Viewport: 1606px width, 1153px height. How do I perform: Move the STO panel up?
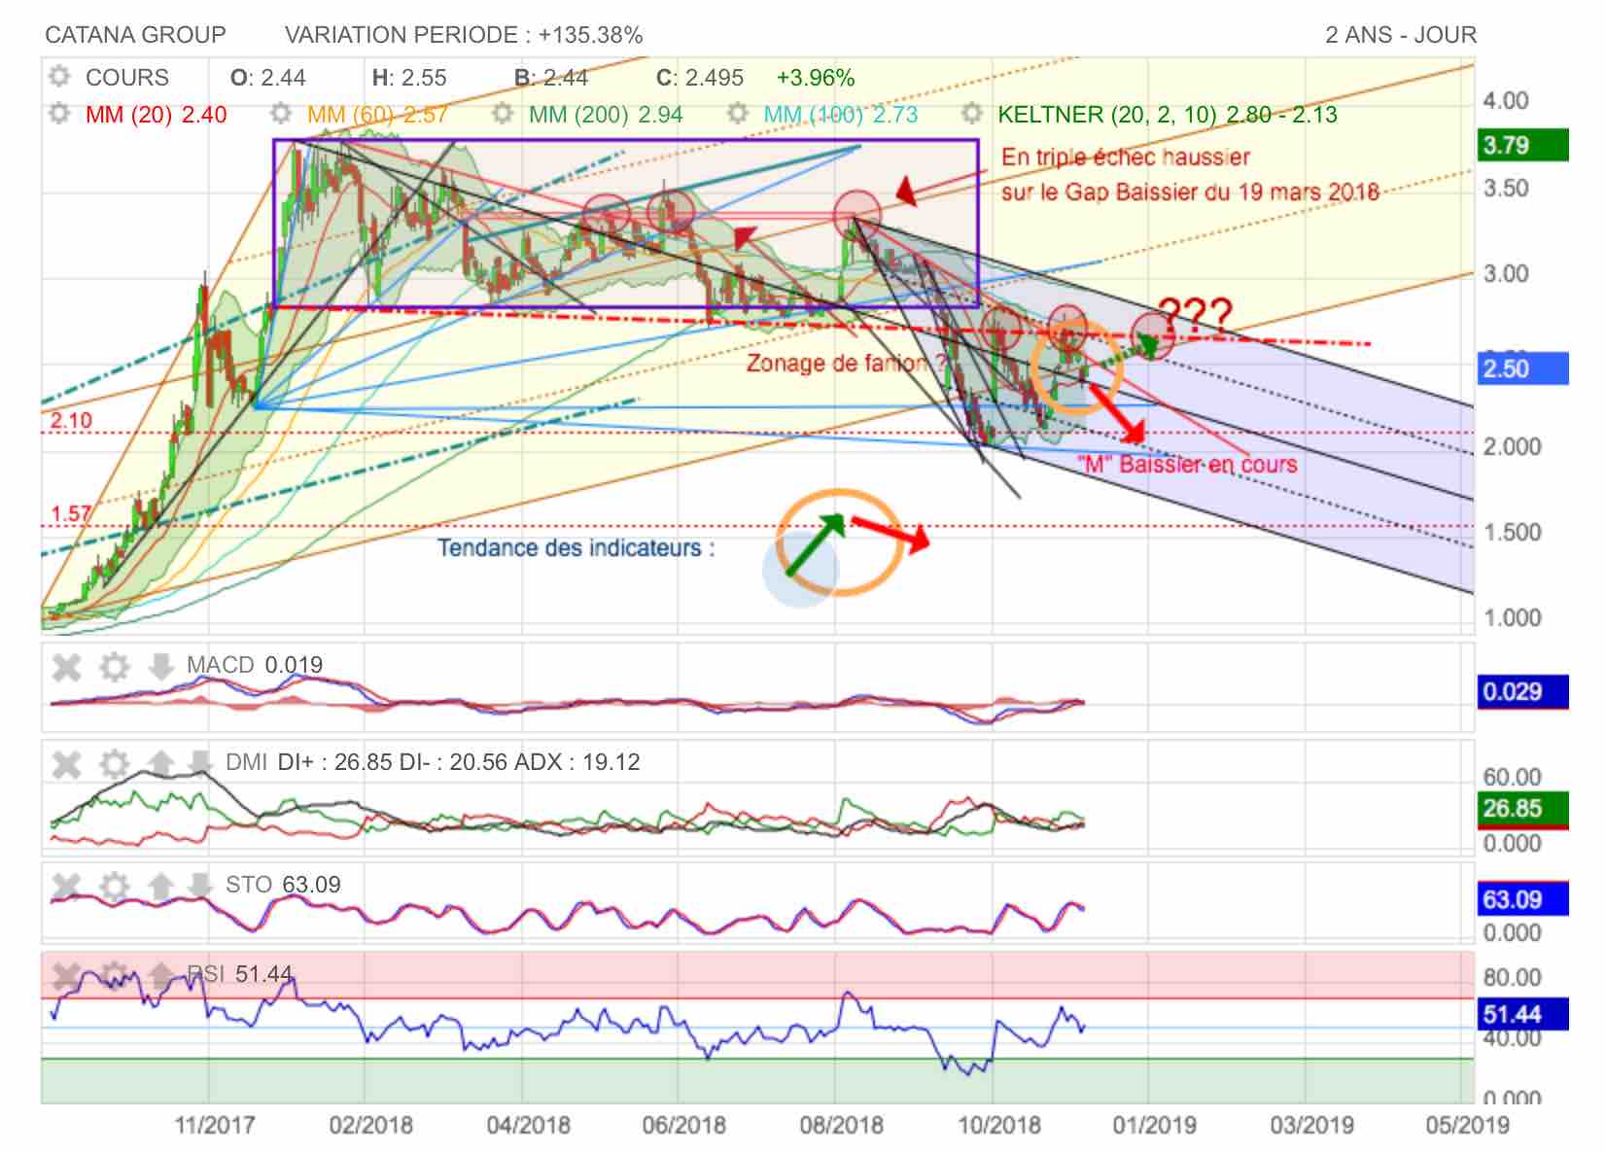pyautogui.click(x=160, y=886)
